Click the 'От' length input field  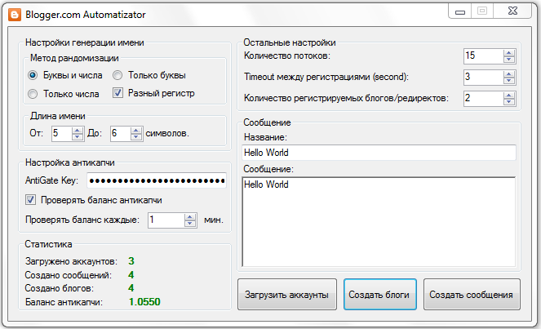tap(62, 133)
